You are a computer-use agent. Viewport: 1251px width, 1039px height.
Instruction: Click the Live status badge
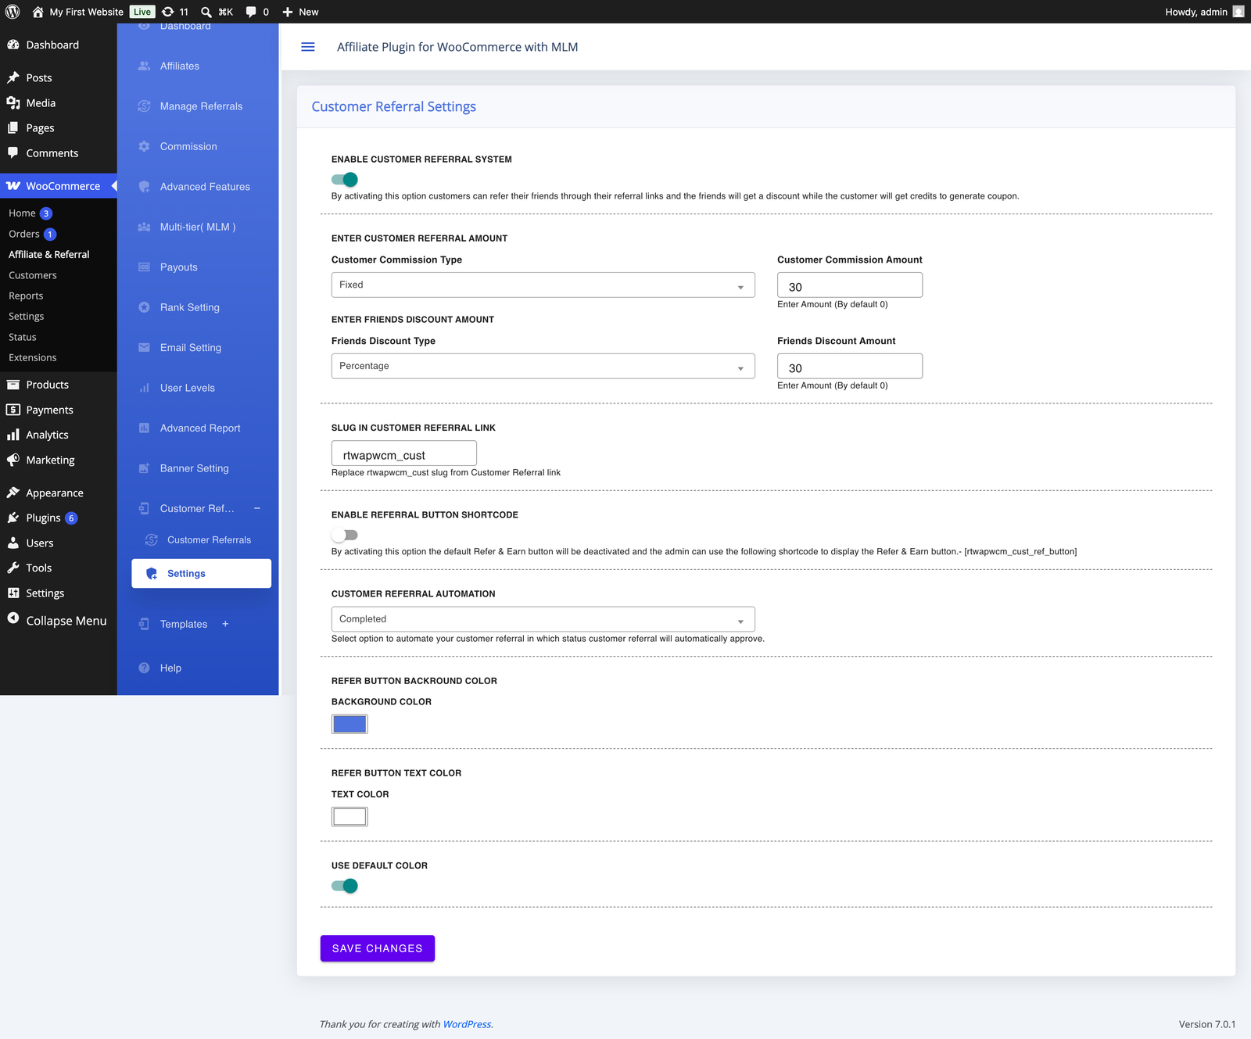pos(142,12)
